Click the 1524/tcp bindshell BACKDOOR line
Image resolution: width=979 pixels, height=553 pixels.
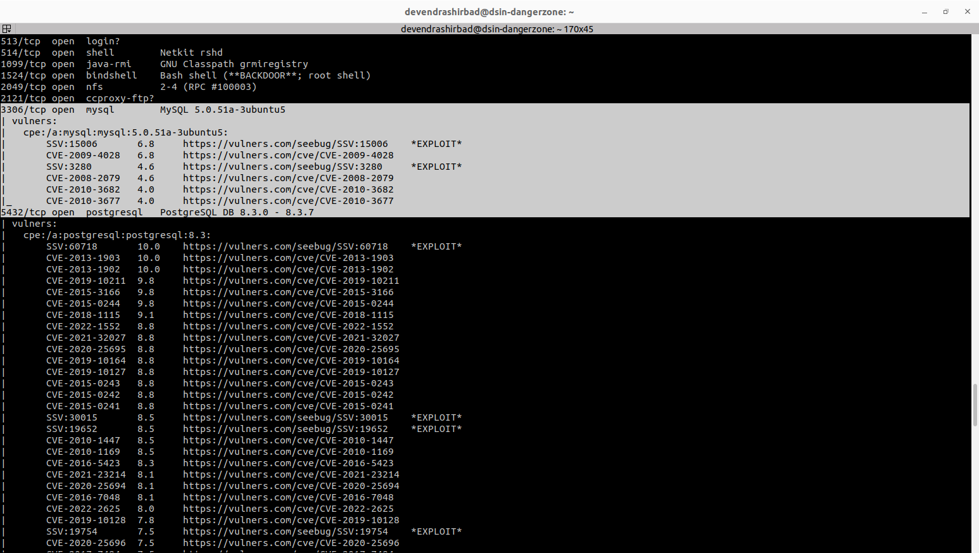point(186,75)
